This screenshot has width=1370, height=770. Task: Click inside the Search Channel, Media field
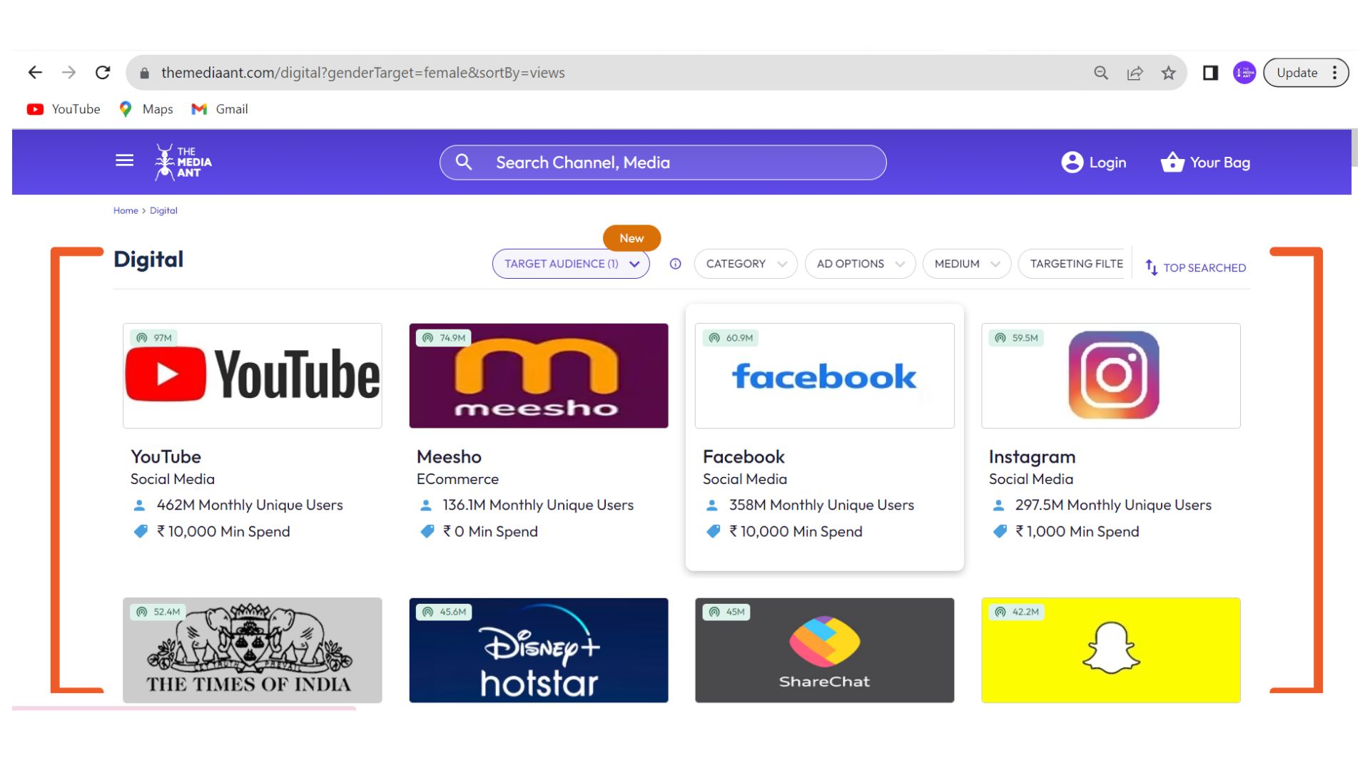662,163
